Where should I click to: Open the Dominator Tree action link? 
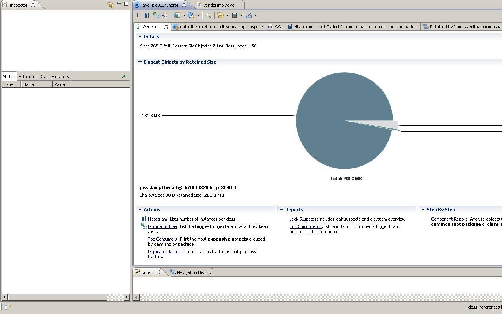click(162, 226)
